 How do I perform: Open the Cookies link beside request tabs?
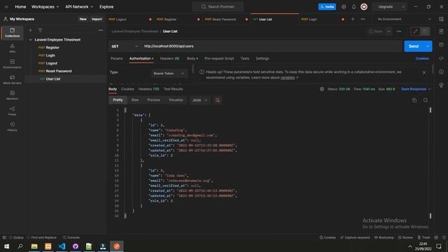coord(422,58)
